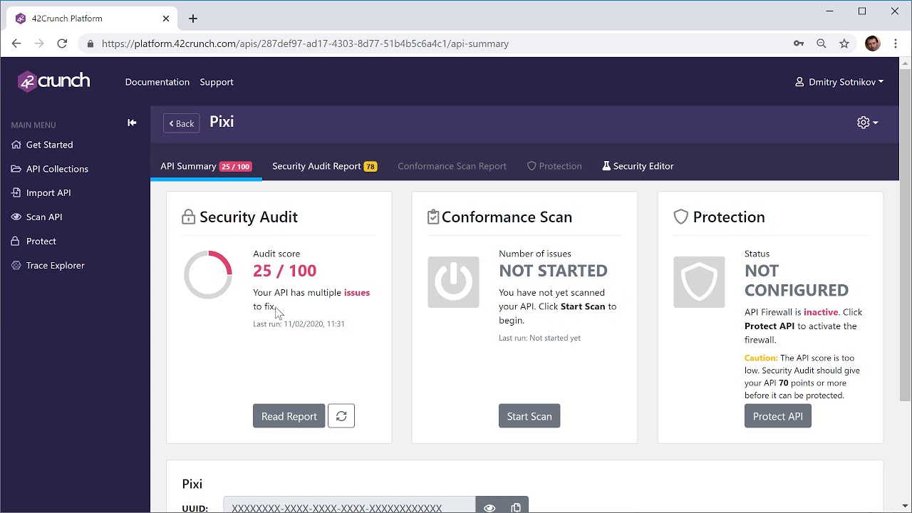Click the Pixi page title
Screen dimensions: 912x513
point(222,122)
